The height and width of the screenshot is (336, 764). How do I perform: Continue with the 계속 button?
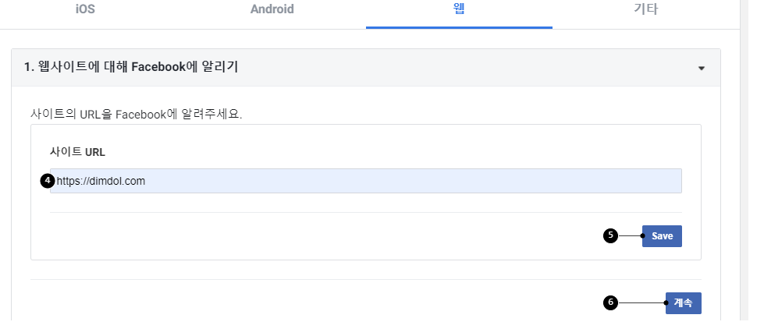[683, 303]
